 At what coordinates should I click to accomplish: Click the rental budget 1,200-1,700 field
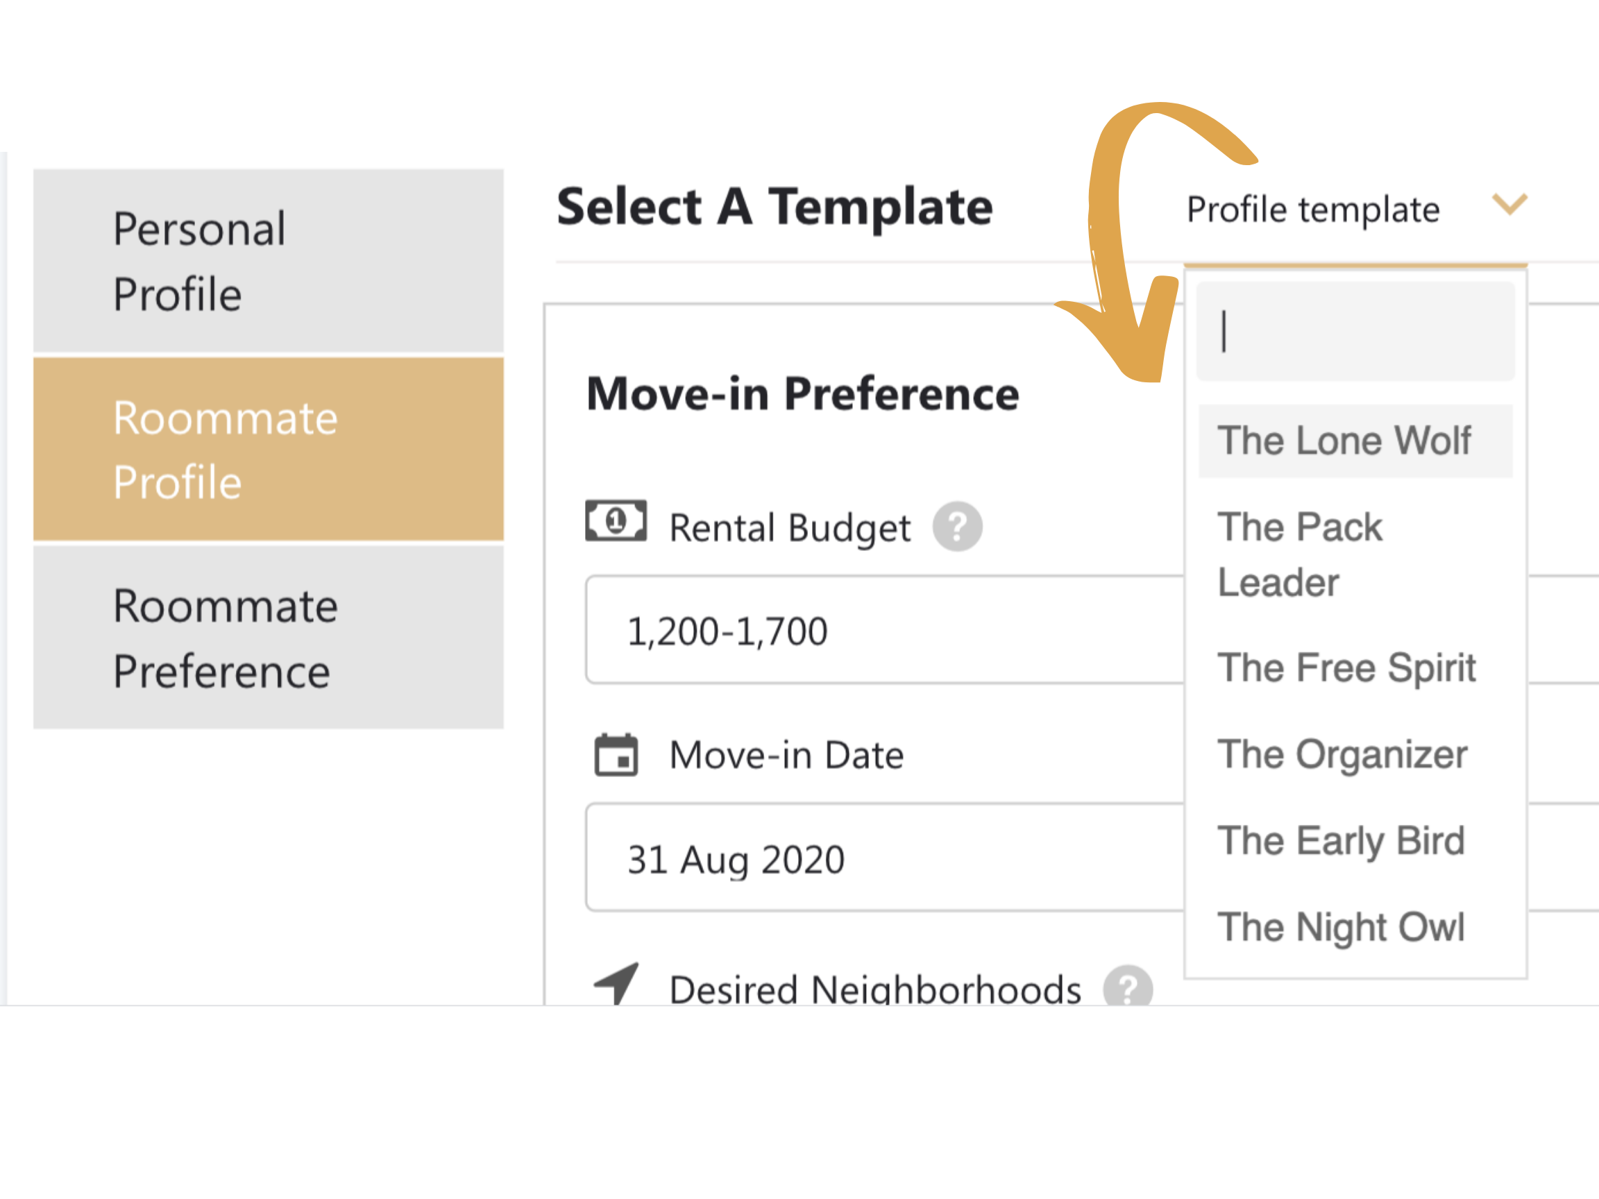click(x=885, y=630)
